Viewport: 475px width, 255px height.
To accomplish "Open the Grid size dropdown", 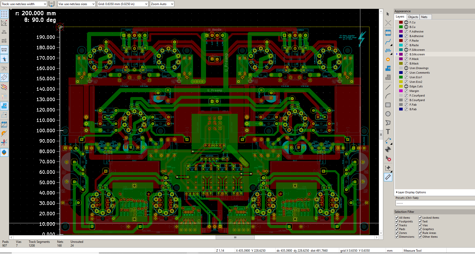I will coord(123,4).
